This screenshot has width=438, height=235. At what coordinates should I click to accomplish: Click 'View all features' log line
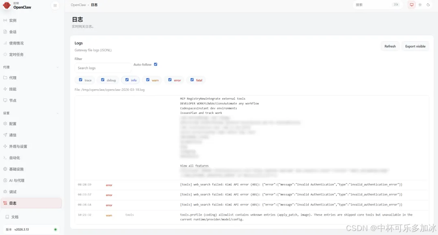tap(194, 166)
